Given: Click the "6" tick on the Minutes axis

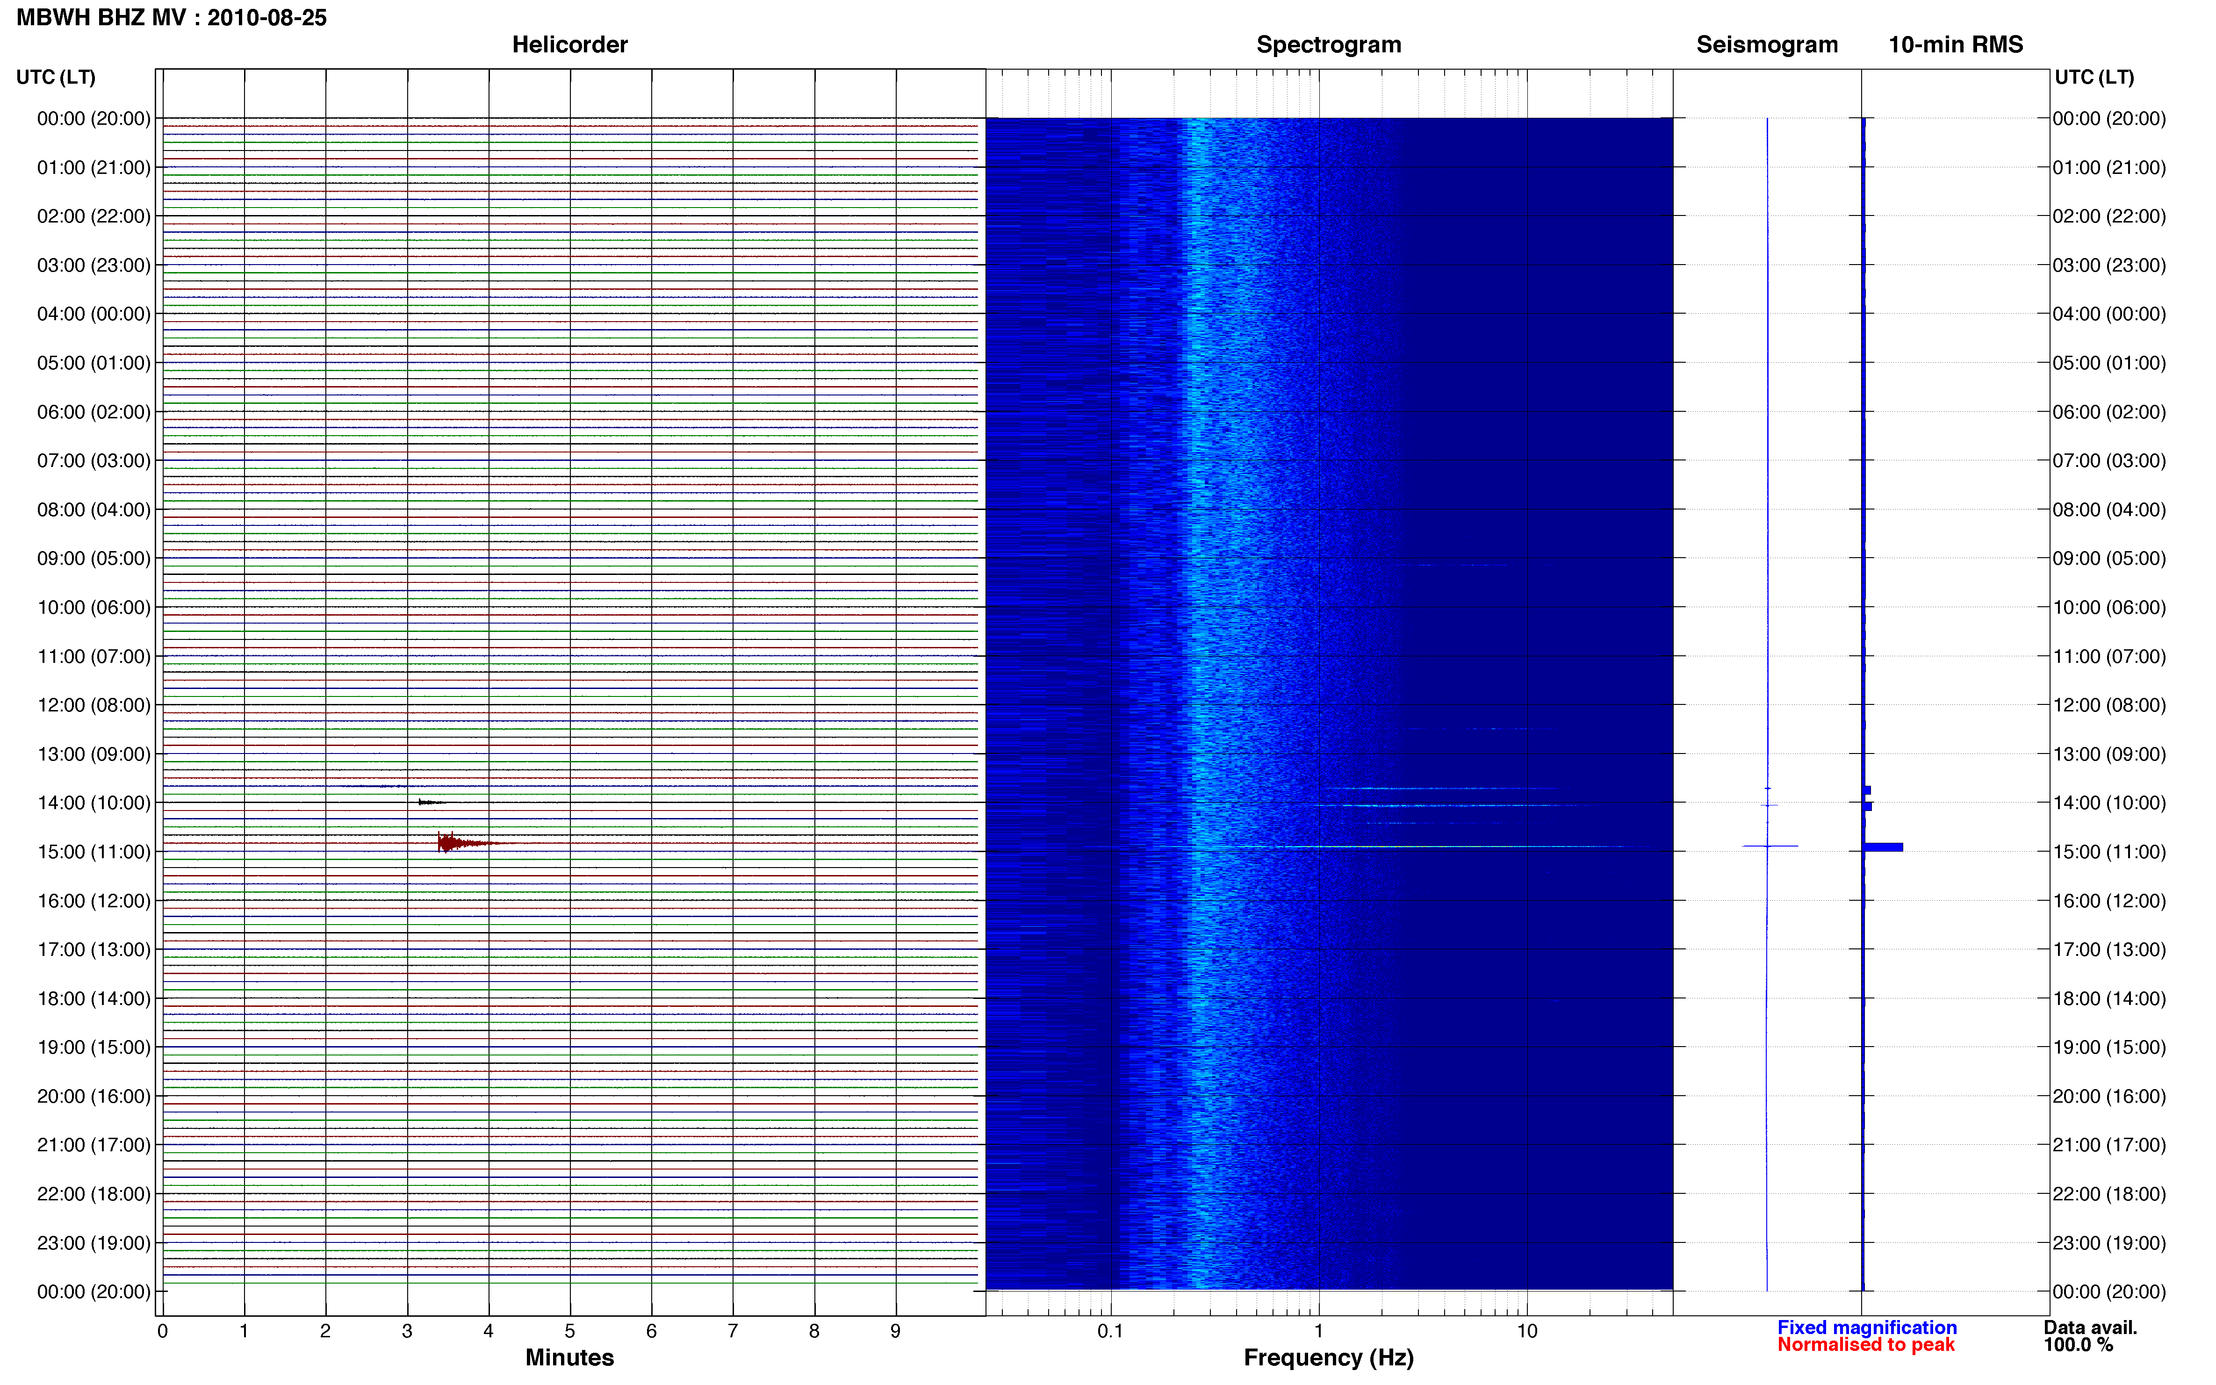Looking at the screenshot, I should pos(651,1331).
